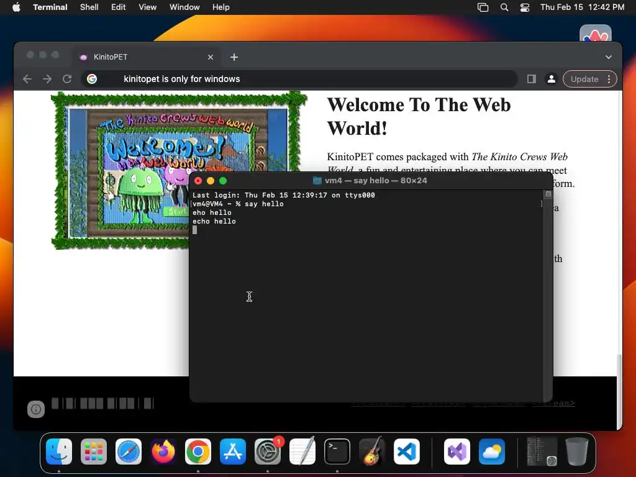Image resolution: width=636 pixels, height=477 pixels.
Task: Open Finder from the dock
Action: [59, 452]
